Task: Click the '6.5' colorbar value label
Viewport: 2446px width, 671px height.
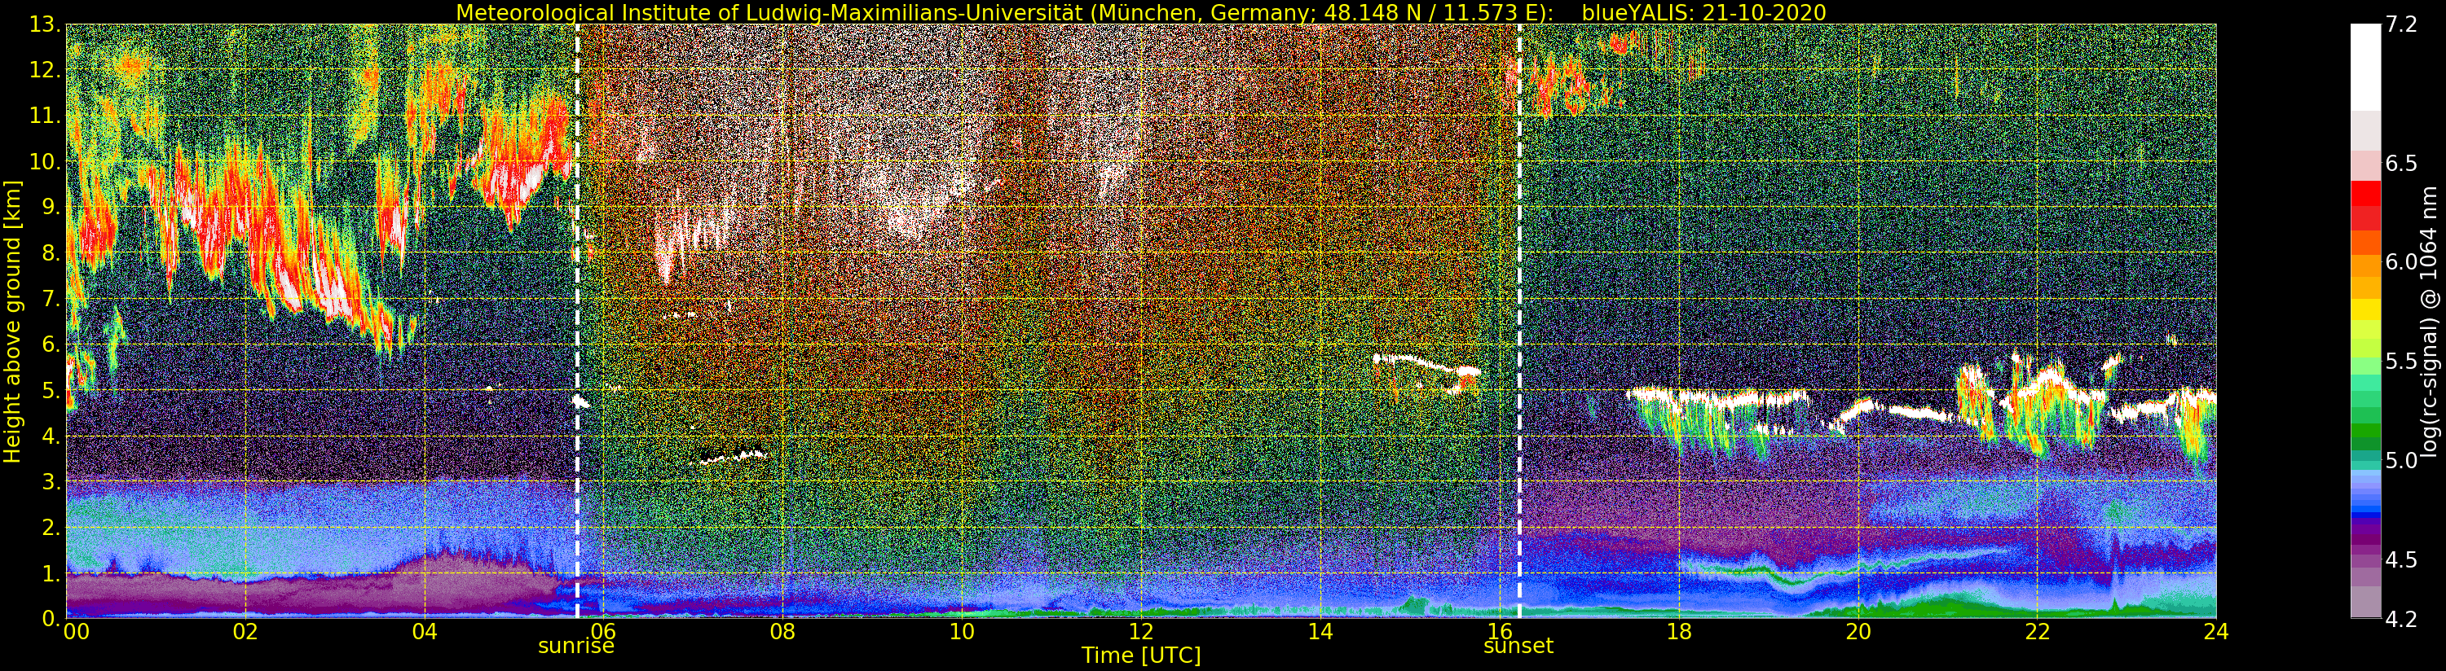Action: pos(2401,163)
